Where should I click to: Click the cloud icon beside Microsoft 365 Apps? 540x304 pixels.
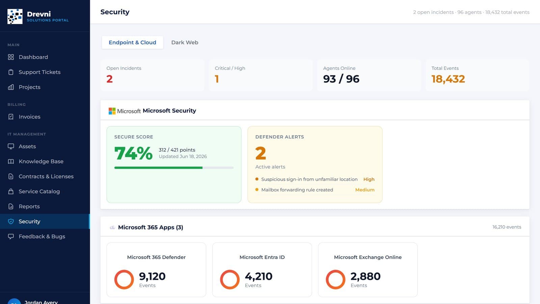coord(112,227)
